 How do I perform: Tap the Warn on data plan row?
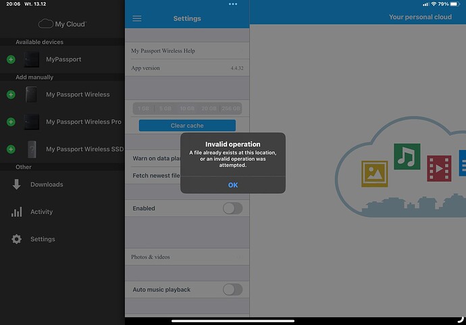pyautogui.click(x=153, y=159)
